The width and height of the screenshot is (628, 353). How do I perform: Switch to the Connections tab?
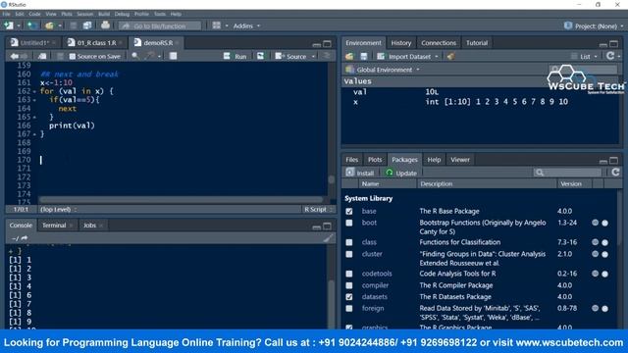pos(439,43)
